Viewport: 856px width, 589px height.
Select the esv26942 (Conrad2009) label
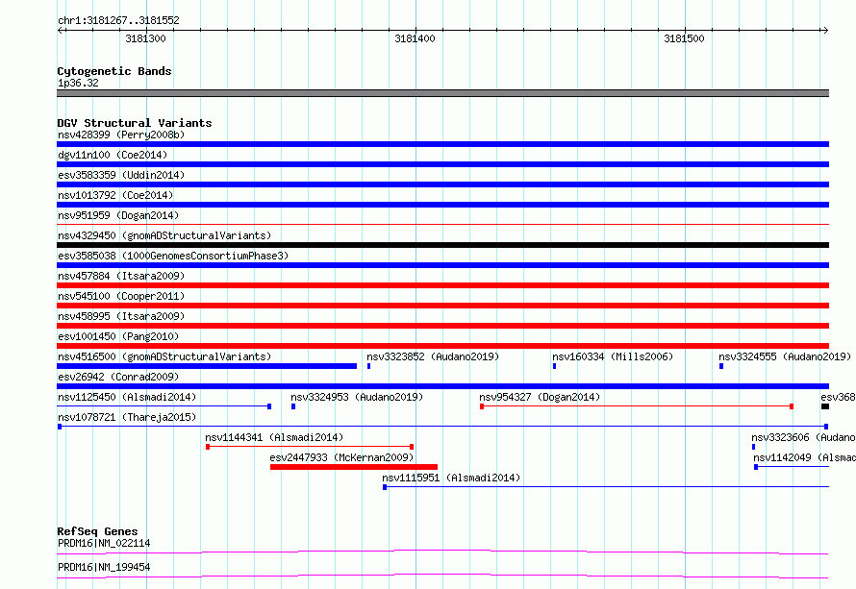pos(118,377)
